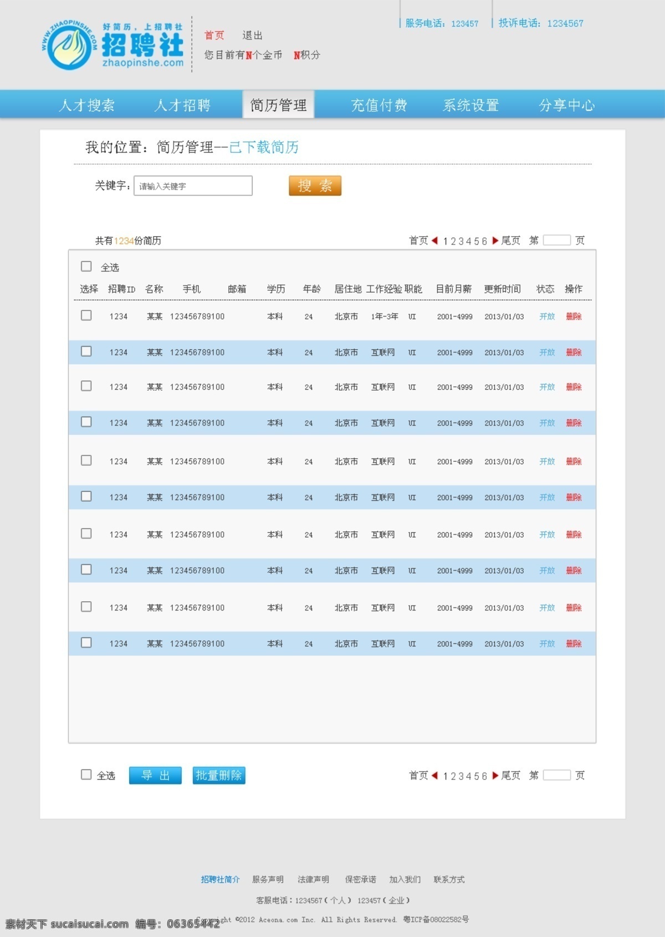Click the next page arrow in bottom pagination

(495, 776)
